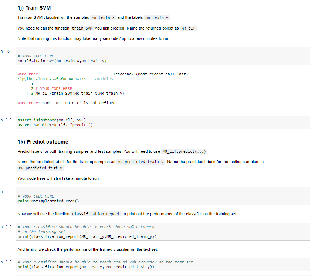Viewport: 315px width, 276px height.
Task: Click the MR_clf.predict(...) inline code
Action: click(184, 151)
